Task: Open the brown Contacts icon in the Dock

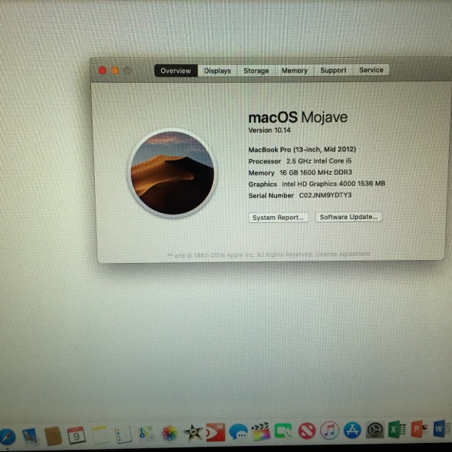Action: [x=53, y=436]
